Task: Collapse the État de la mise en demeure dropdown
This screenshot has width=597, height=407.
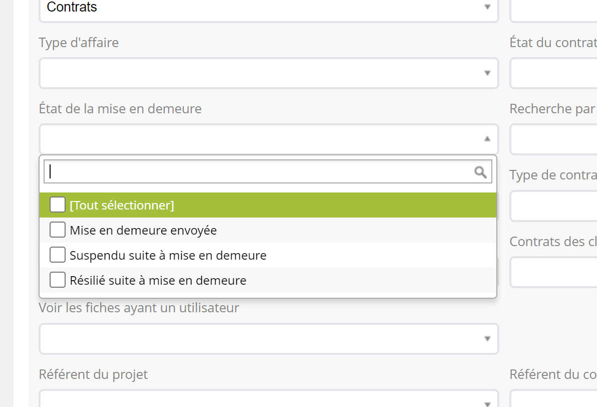Action: [x=268, y=139]
